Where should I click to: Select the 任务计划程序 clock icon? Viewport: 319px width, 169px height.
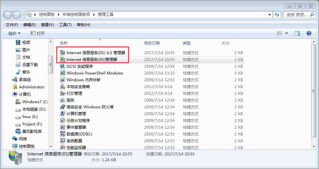[62, 120]
